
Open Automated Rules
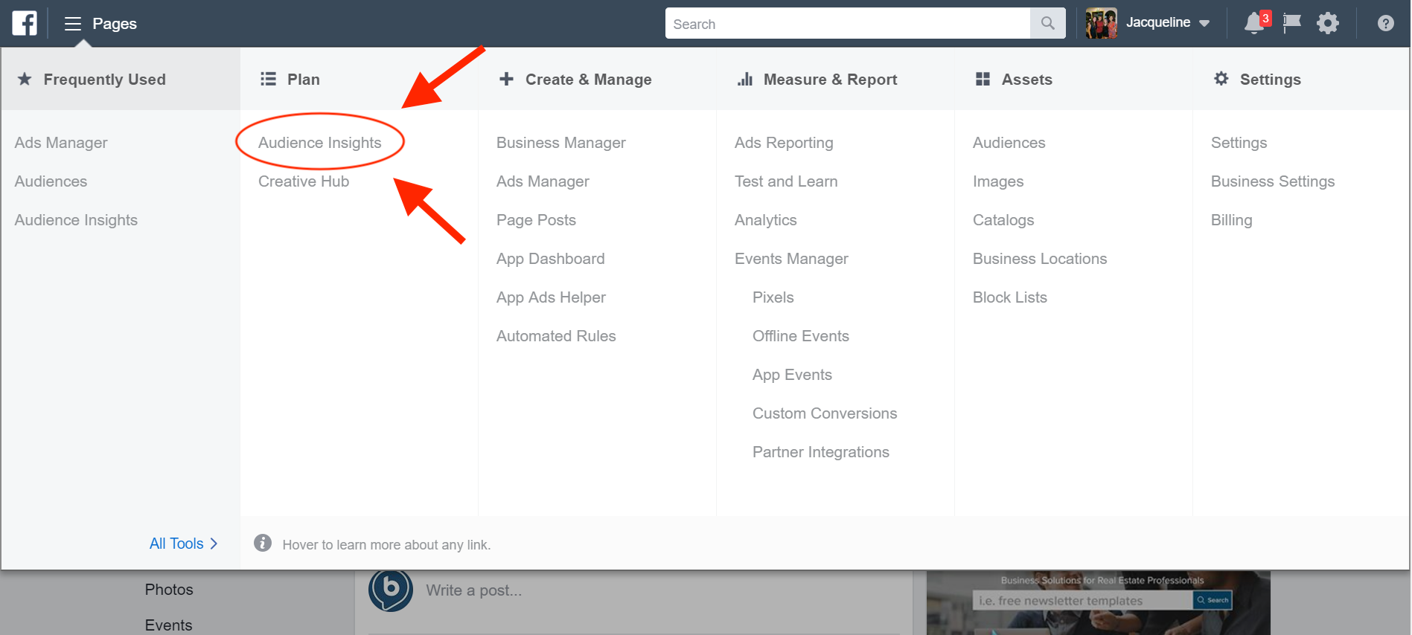pos(556,336)
